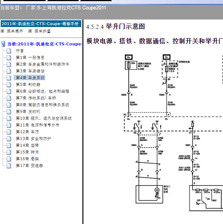Open 第16章 悬架
The height and width of the screenshot is (224, 223).
(x=27, y=159)
